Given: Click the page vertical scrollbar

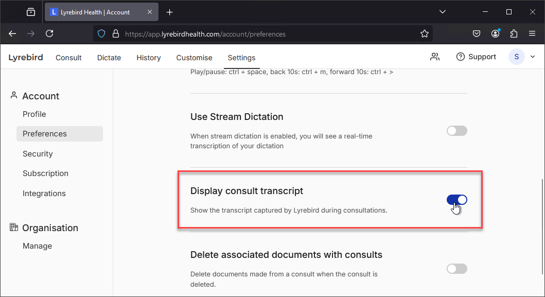Looking at the screenshot, I should pyautogui.click(x=542, y=227).
